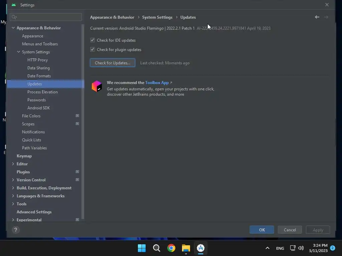342x256 pixels.
Task: Select the Updates settings page
Action: tap(45, 84)
